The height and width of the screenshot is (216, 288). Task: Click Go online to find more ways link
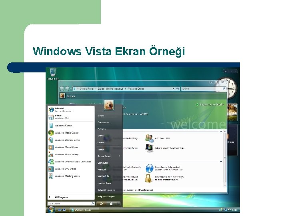point(169,178)
